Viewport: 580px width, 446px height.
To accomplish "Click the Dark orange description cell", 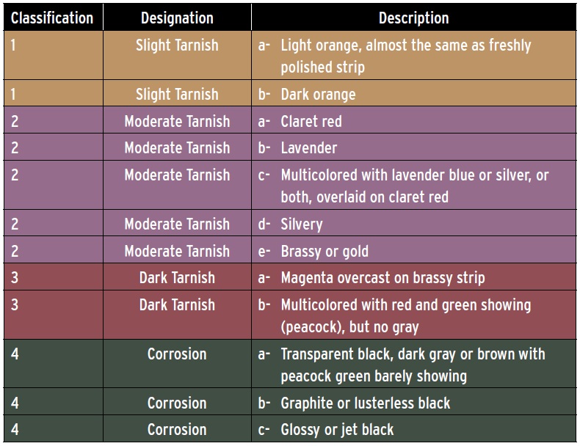I will click(x=413, y=93).
